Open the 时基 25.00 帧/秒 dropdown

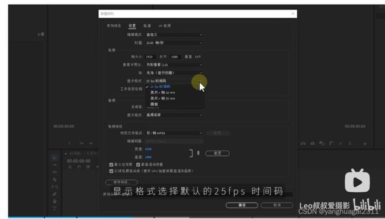click(x=174, y=43)
